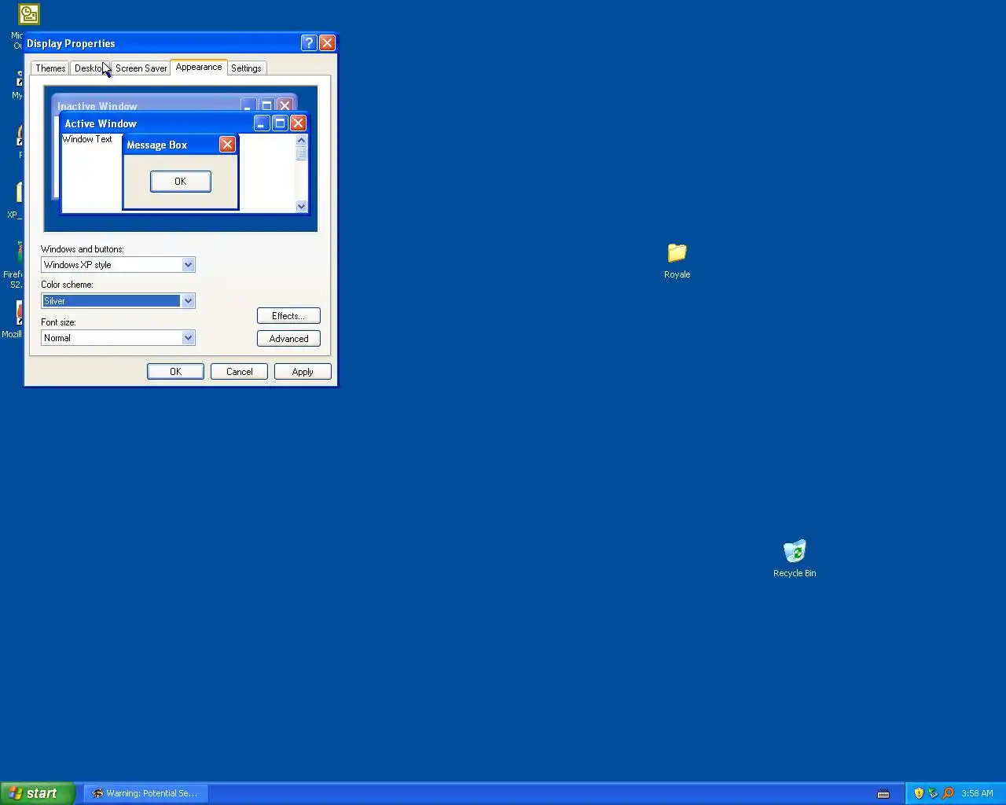
Task: Click OK in the Message Box preview
Action: (180, 182)
